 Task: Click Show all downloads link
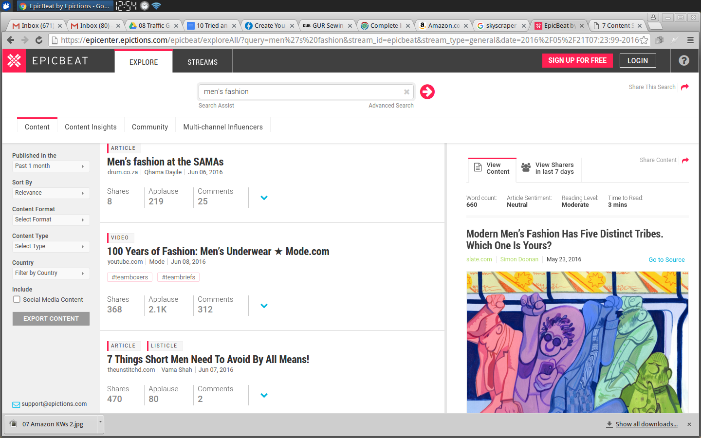point(646,424)
